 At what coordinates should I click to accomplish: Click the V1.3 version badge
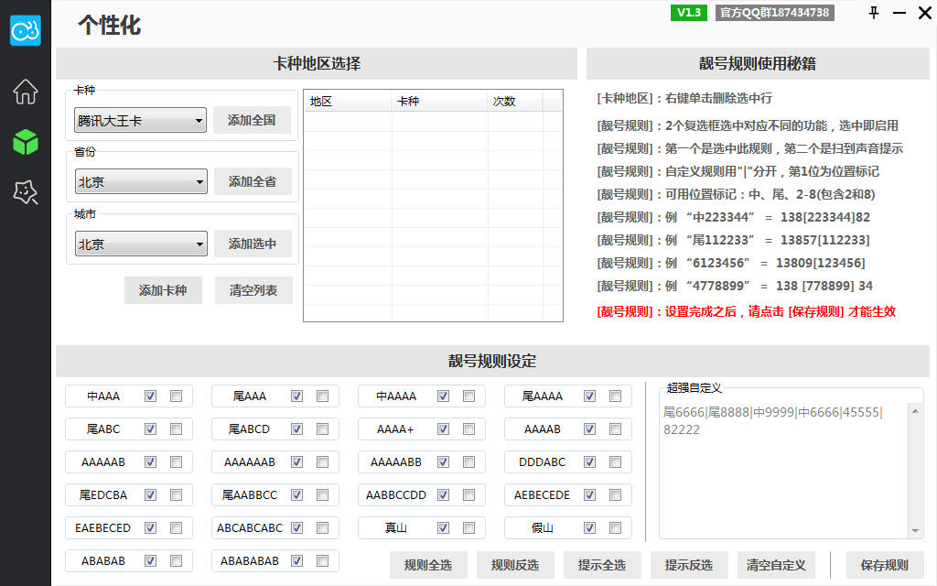[x=689, y=13]
